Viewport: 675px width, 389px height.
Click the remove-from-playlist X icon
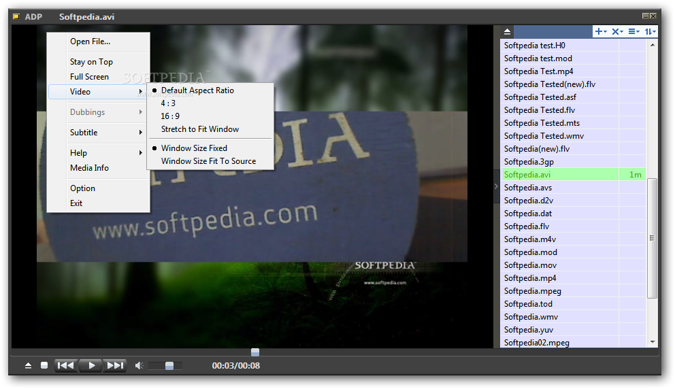pyautogui.click(x=617, y=31)
